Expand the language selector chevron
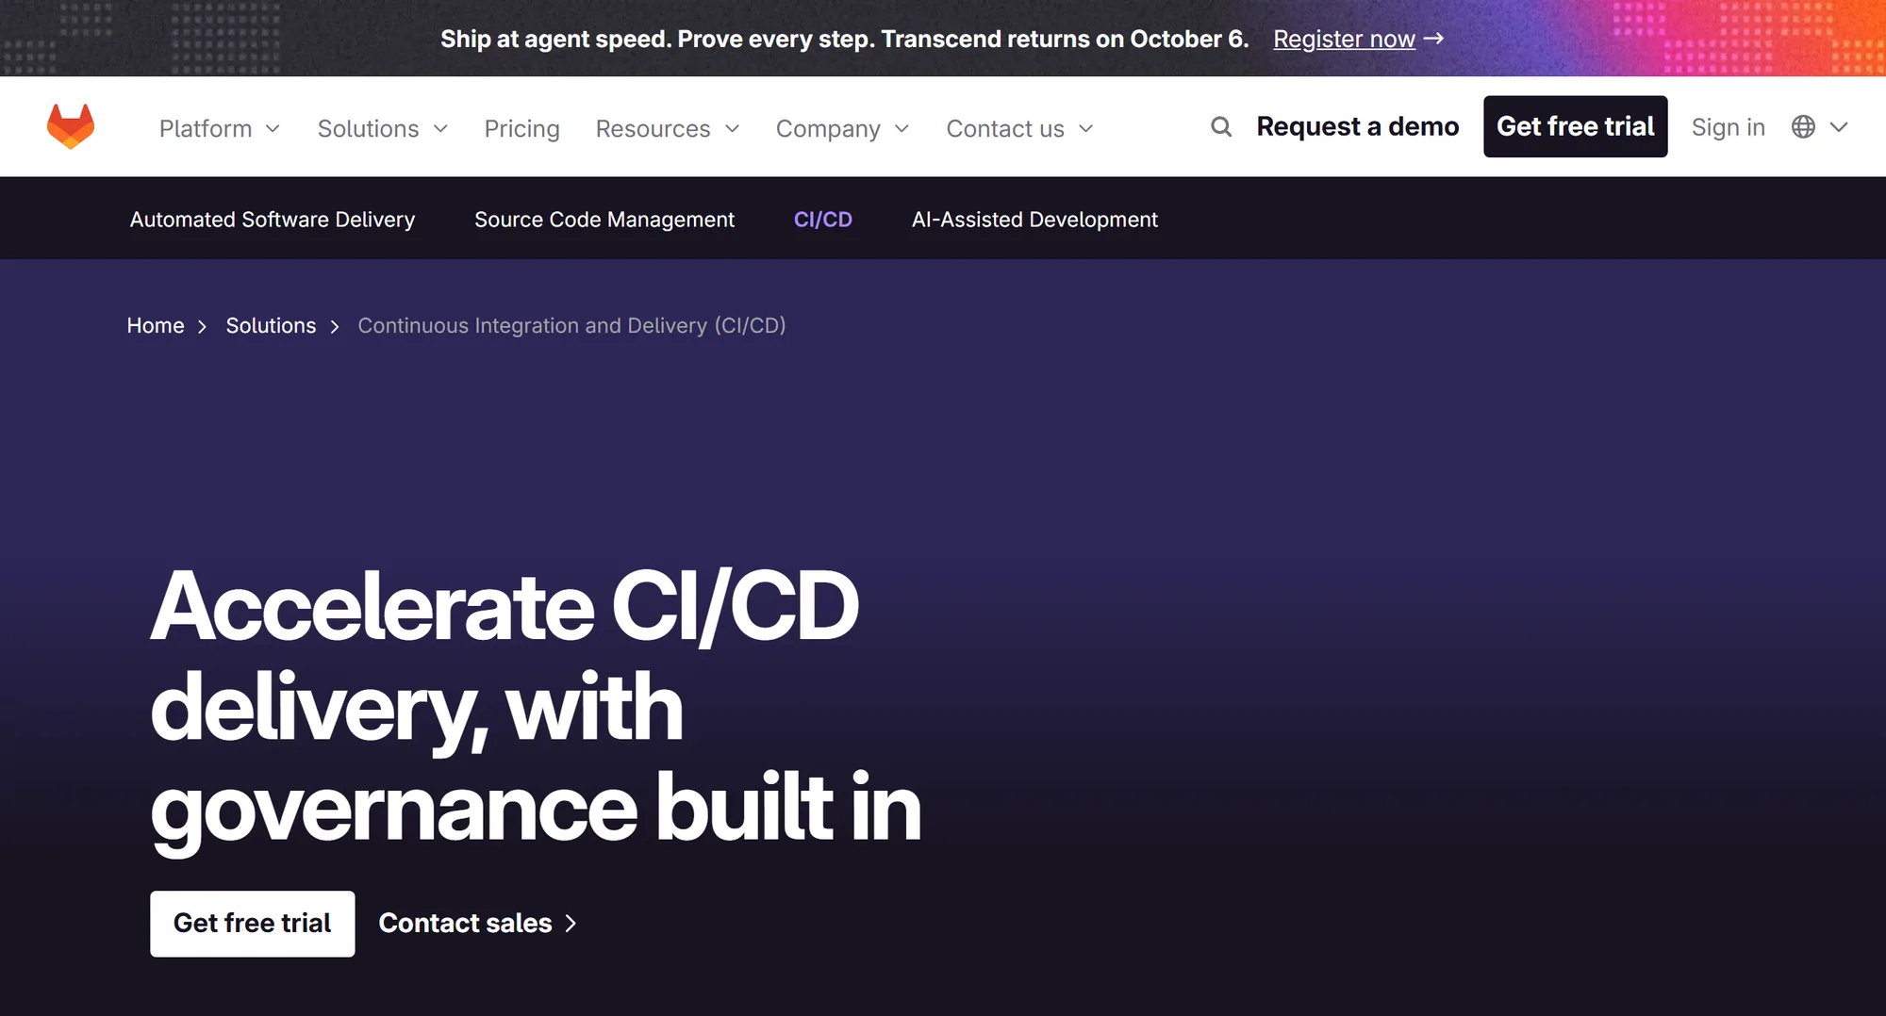This screenshot has height=1016, width=1886. 1839,127
